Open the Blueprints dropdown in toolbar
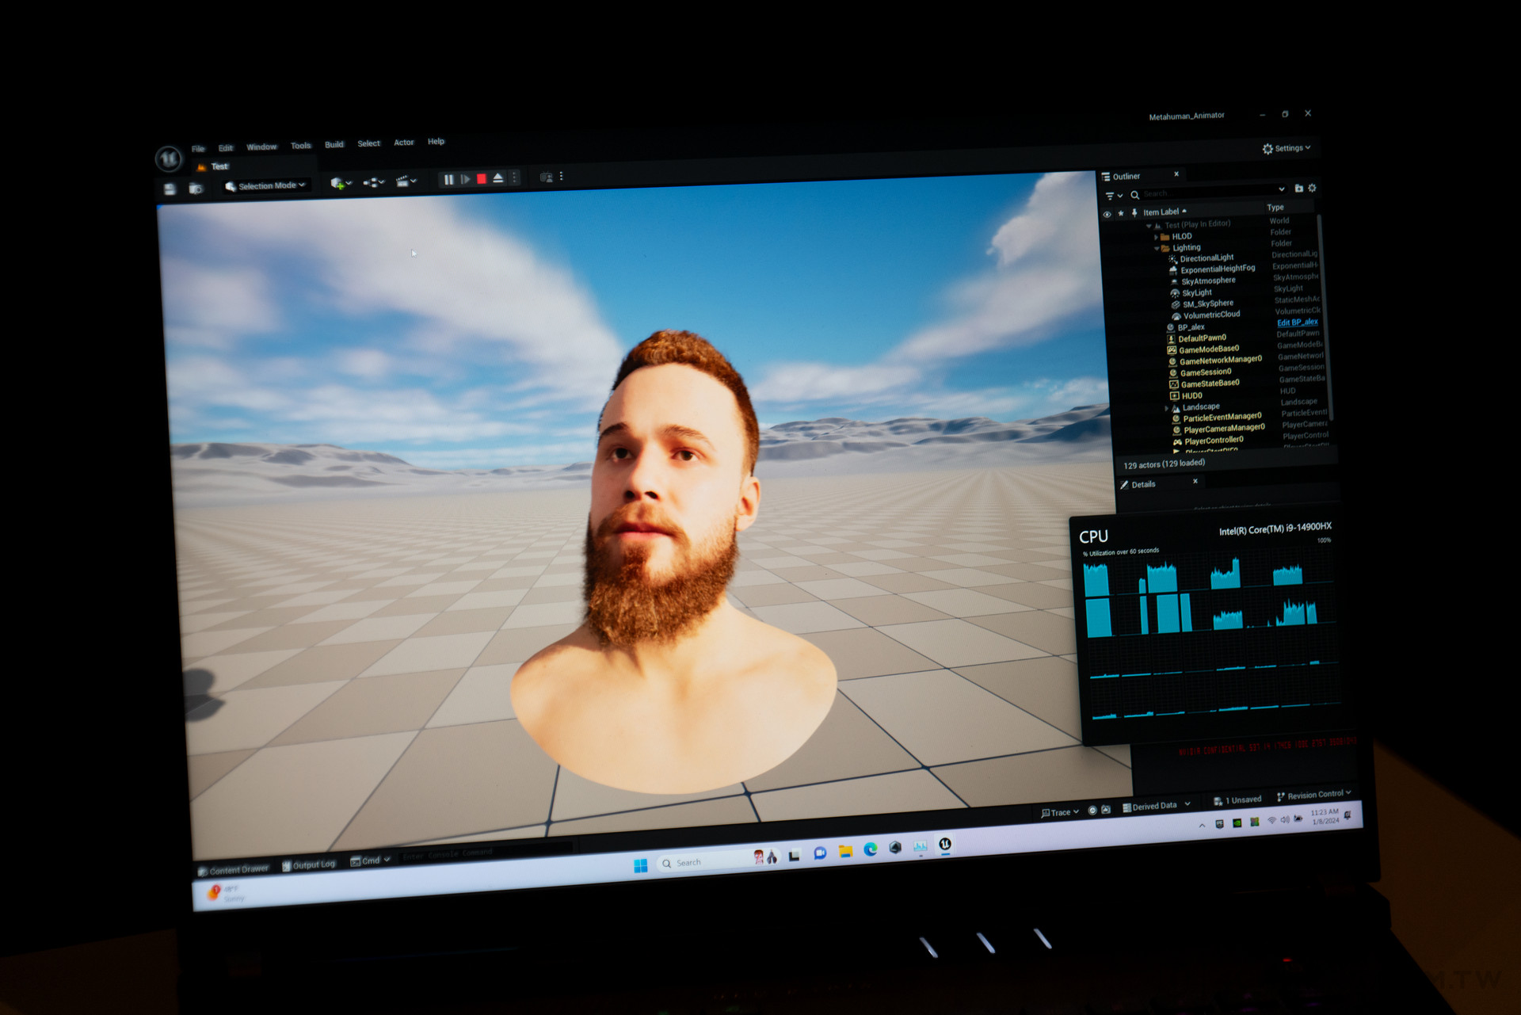The image size is (1521, 1015). pyautogui.click(x=373, y=182)
